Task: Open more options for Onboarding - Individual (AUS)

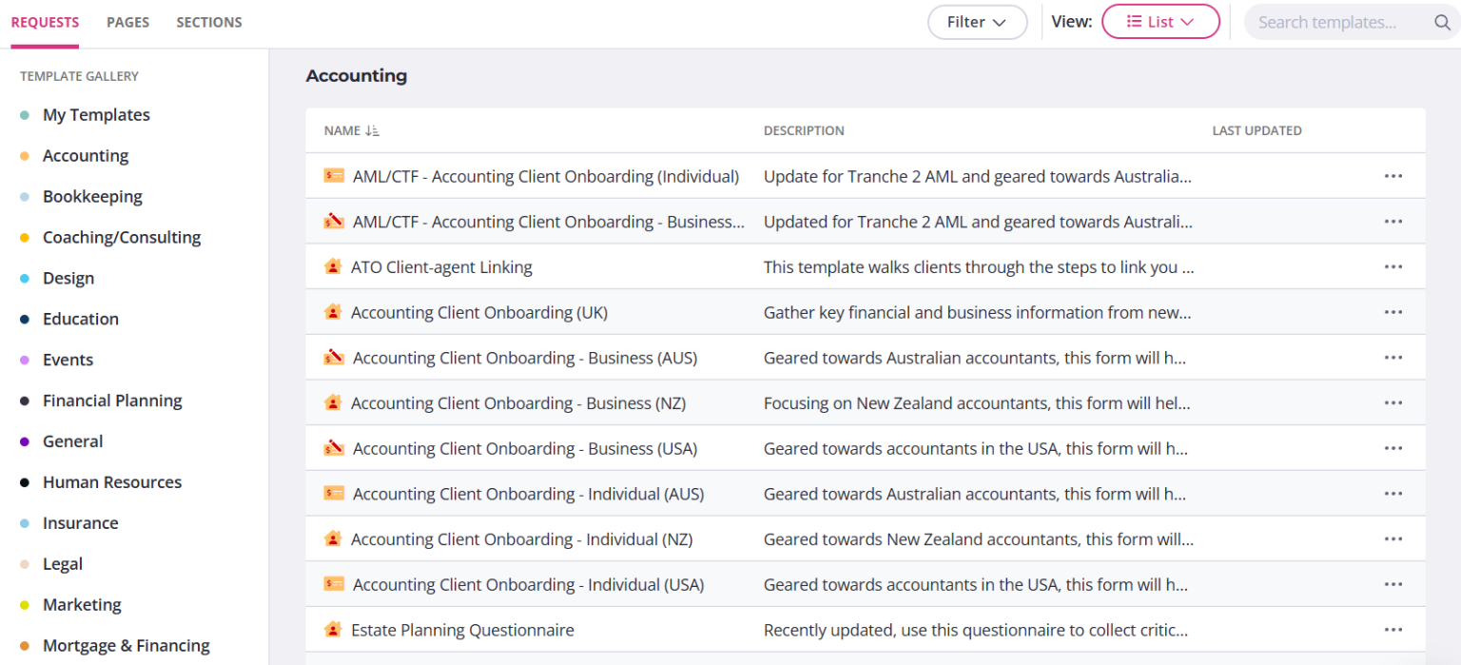Action: point(1393,494)
